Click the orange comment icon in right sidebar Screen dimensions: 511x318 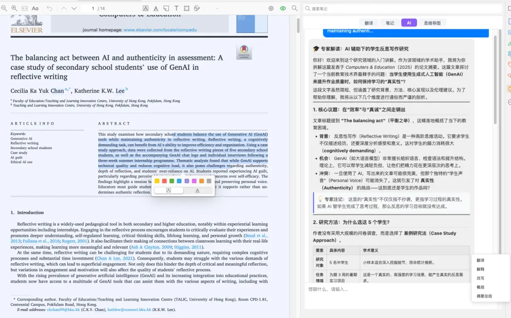pos(509,89)
